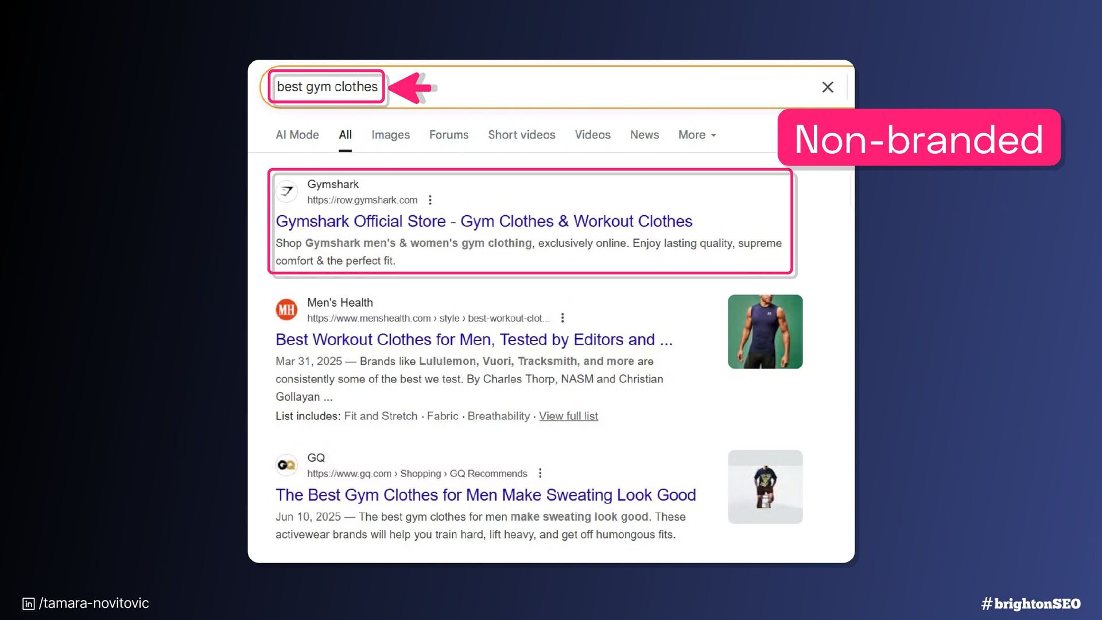Open three-dot menu beside GQ URL

click(540, 473)
